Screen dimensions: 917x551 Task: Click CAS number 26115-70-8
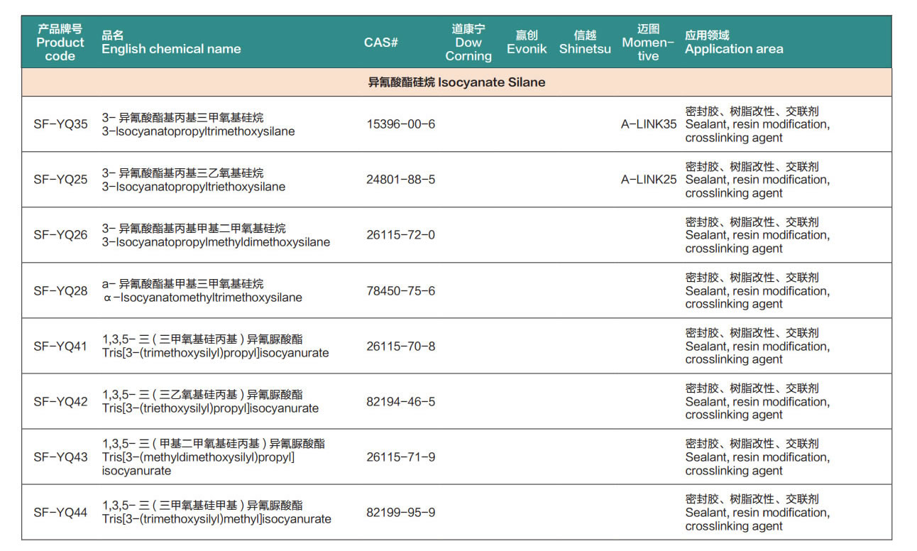click(401, 347)
